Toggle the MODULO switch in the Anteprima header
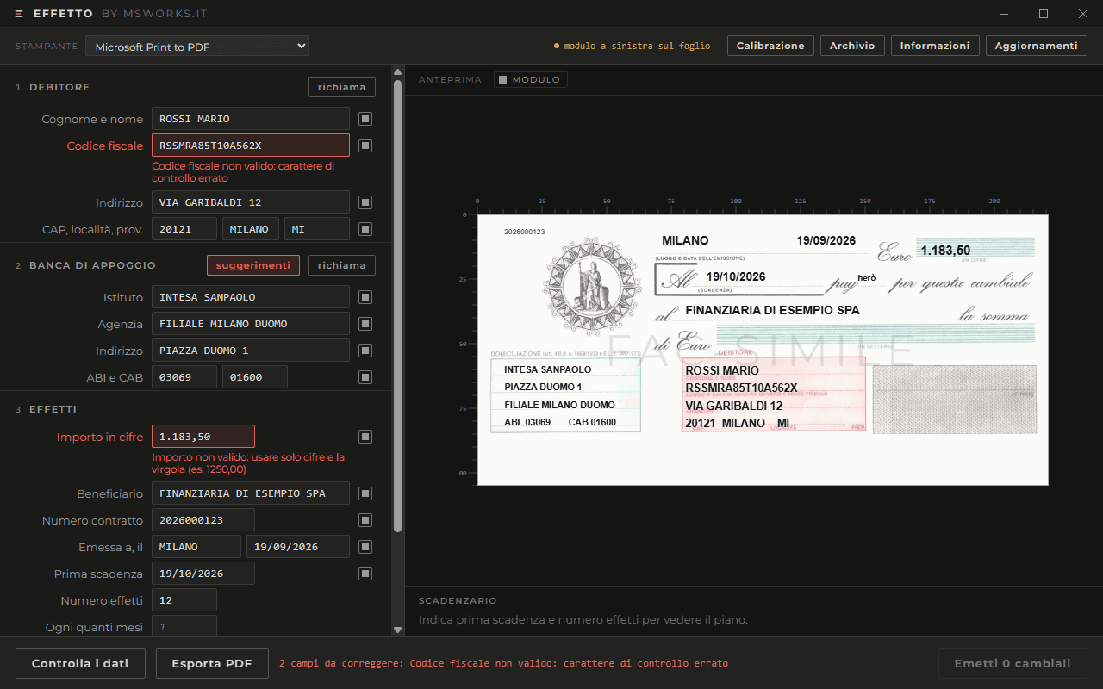This screenshot has height=689, width=1103. click(x=530, y=80)
